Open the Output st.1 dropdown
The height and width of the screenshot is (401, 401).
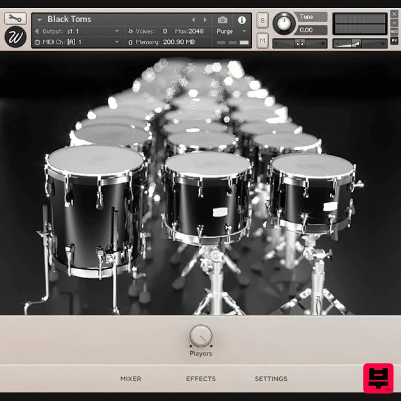(117, 31)
